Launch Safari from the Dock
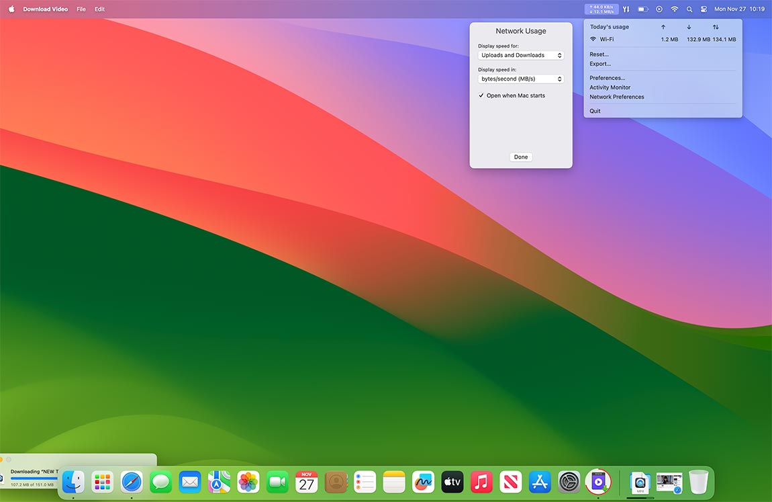Screen dimensions: 772x502 (x=132, y=482)
